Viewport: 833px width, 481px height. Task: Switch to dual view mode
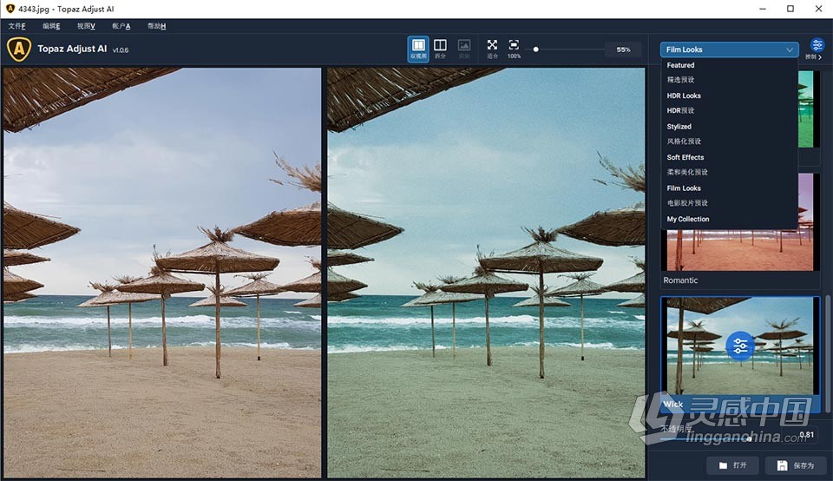pos(418,47)
